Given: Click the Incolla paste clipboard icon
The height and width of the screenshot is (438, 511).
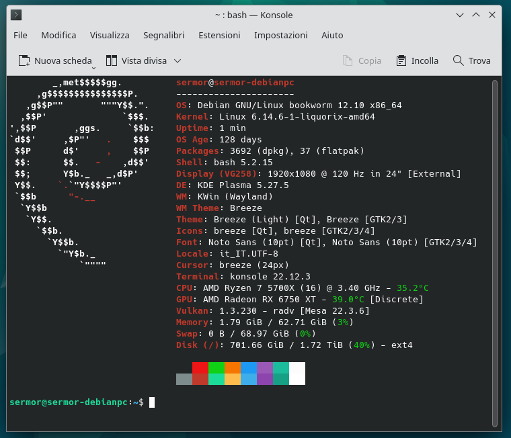Looking at the screenshot, I should [x=401, y=60].
